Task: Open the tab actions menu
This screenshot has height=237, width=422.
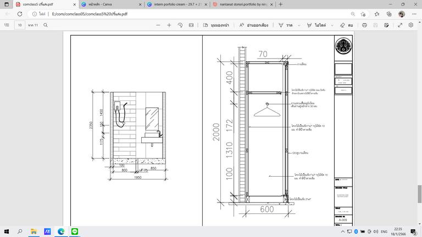Action: (x=7, y=4)
